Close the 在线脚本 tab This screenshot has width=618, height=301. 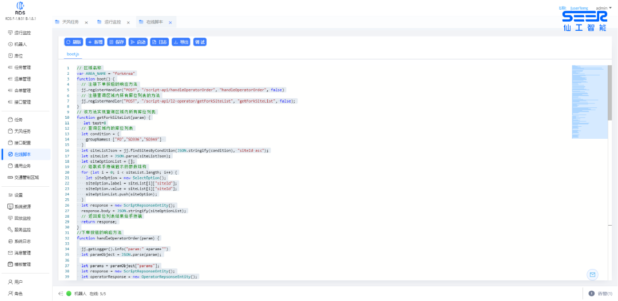(x=171, y=22)
